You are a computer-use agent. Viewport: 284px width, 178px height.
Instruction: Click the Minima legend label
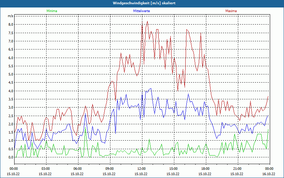(x=51, y=11)
